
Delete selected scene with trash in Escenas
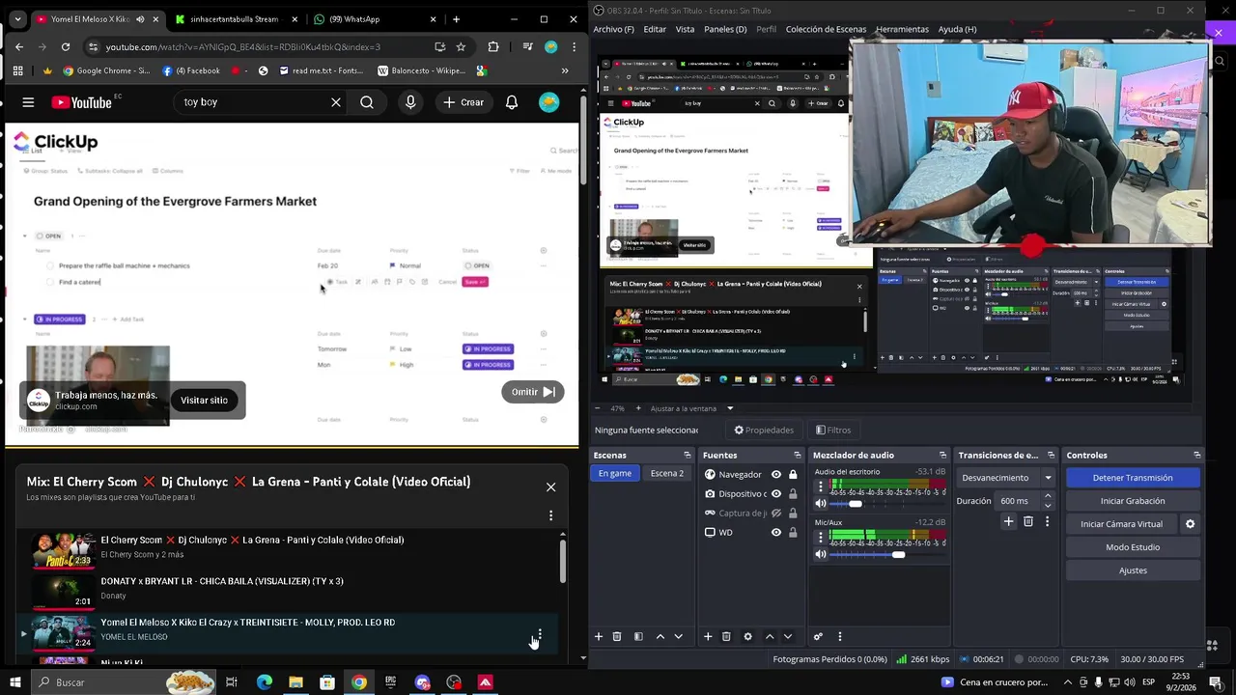[x=617, y=636]
